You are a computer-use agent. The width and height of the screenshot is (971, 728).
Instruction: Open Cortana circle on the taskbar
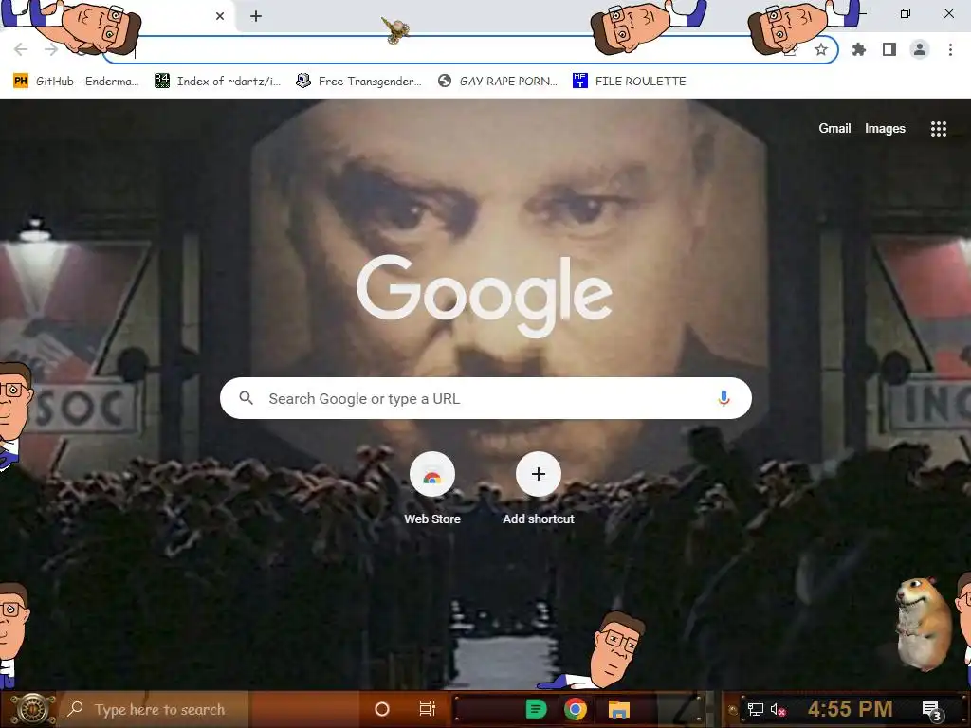click(x=382, y=709)
